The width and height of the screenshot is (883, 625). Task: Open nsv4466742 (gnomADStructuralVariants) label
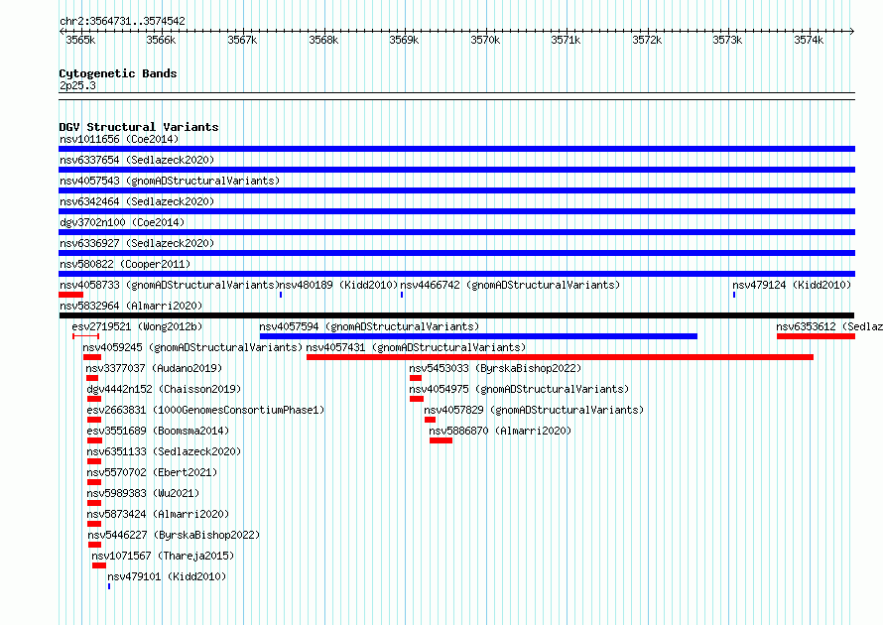tap(510, 285)
